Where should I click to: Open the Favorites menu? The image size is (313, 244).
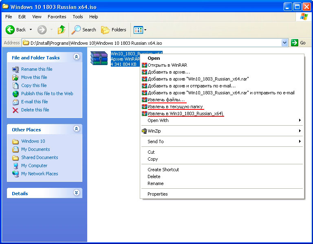click(x=57, y=17)
